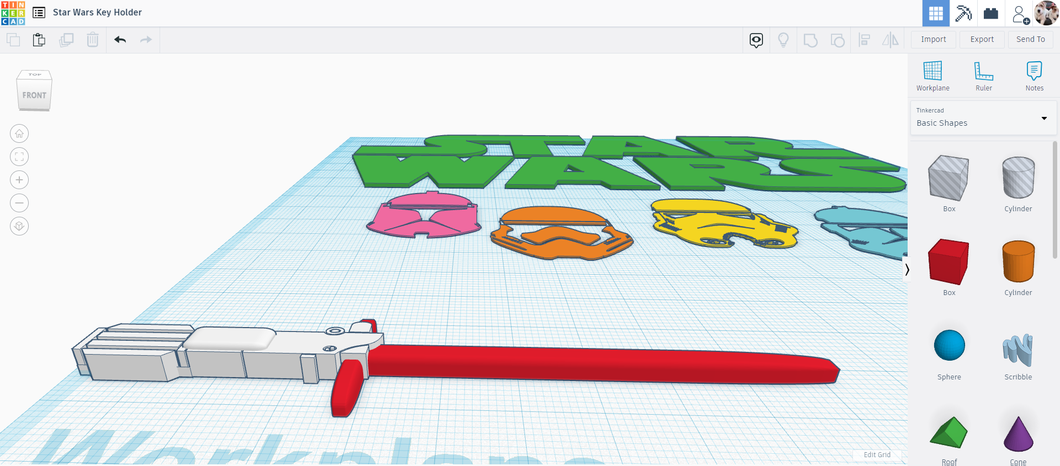Open the user profile avatar
This screenshot has height=466, width=1060.
point(1046,13)
